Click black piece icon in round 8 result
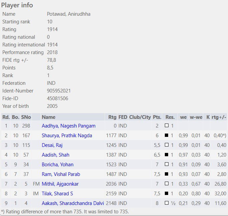The image size is (228, 216). (166, 194)
